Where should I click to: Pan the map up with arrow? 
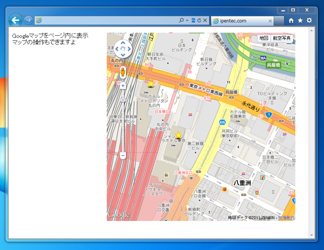tap(123, 43)
